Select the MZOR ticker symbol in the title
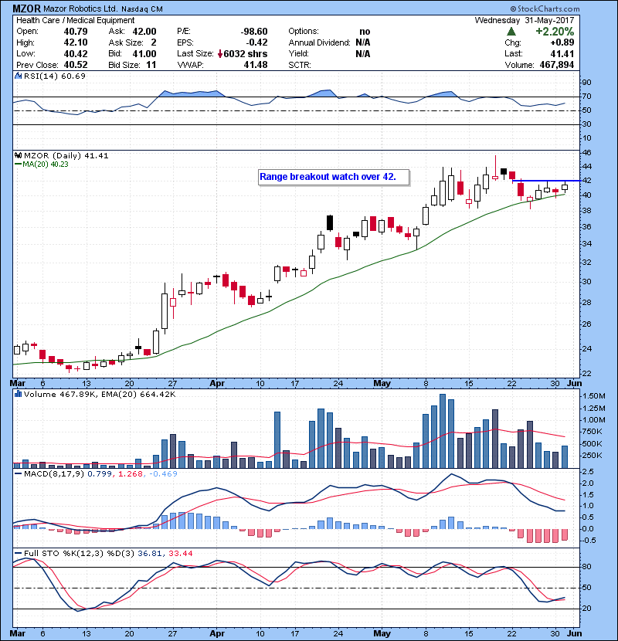Image resolution: width=618 pixels, height=641 pixels. pos(26,8)
